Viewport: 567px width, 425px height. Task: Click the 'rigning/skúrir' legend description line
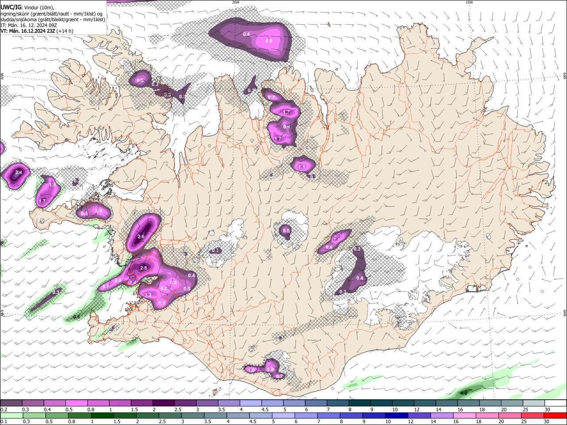coord(51,14)
